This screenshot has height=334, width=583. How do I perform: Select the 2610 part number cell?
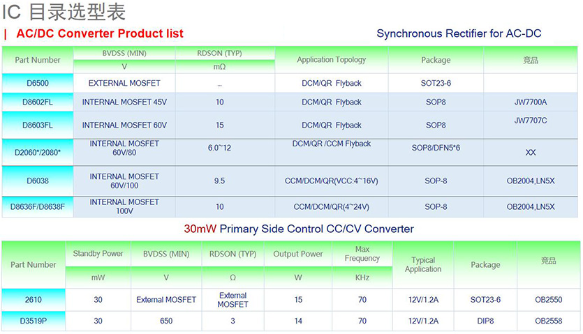tap(34, 299)
